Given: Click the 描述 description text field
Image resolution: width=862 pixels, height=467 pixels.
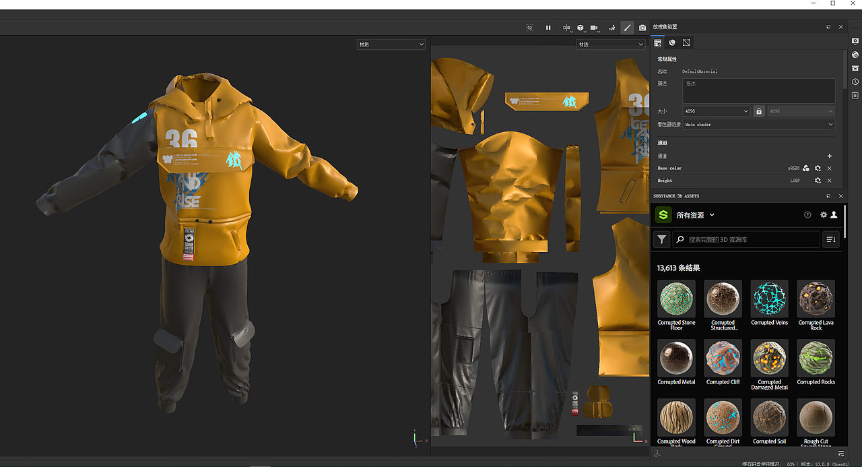Looking at the screenshot, I should (759, 91).
